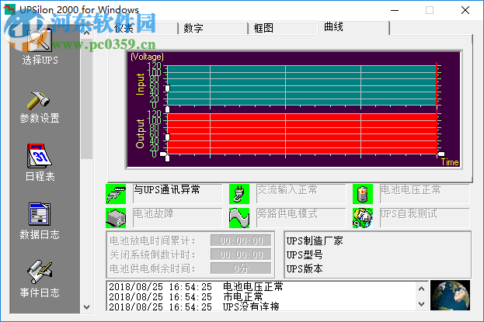Click the 电池故障 status field
This screenshot has width=484, height=322.
pyautogui.click(x=177, y=218)
